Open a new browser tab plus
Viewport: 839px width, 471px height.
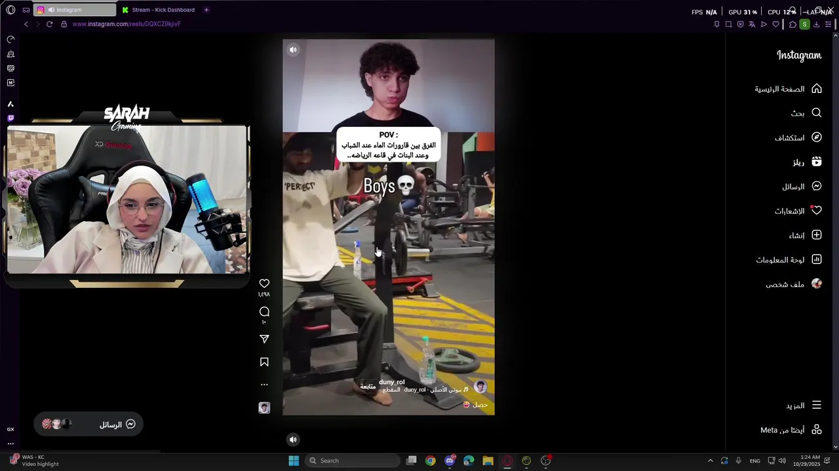(x=206, y=10)
